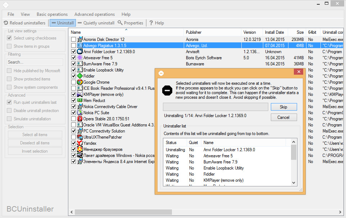Viewport: 346px width, 218px height.
Task: Click the ICE Book Reader Professional icon
Action: [79, 88]
